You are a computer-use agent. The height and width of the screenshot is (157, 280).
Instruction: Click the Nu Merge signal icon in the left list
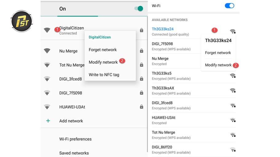tap(47, 51)
